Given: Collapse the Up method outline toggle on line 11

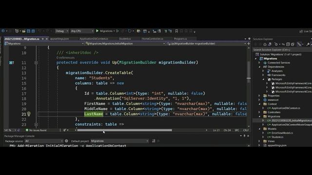Looking at the screenshot, I should pyautogui.click(x=36, y=63).
